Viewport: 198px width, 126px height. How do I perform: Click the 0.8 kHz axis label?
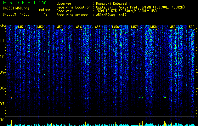pyautogui.click(x=3, y=88)
